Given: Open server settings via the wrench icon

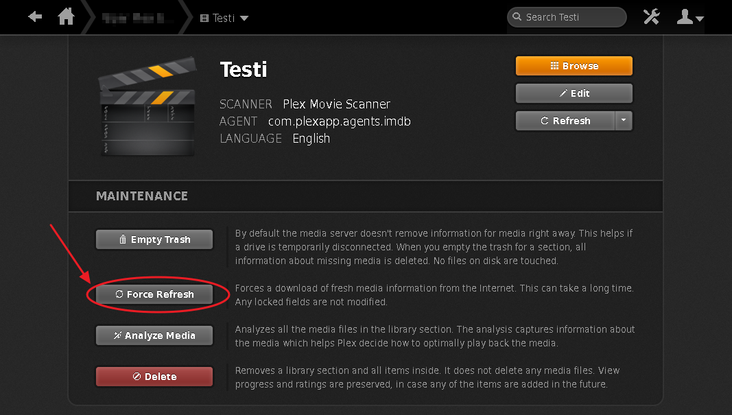Looking at the screenshot, I should [651, 16].
